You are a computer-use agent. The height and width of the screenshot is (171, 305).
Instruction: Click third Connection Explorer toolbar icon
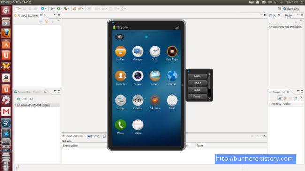point(31,99)
